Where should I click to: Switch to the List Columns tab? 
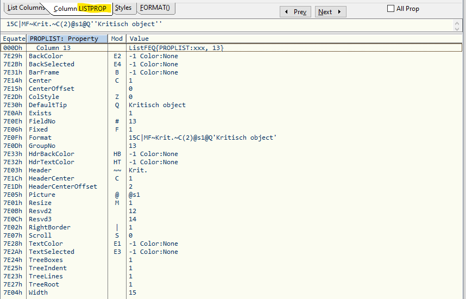[24, 8]
